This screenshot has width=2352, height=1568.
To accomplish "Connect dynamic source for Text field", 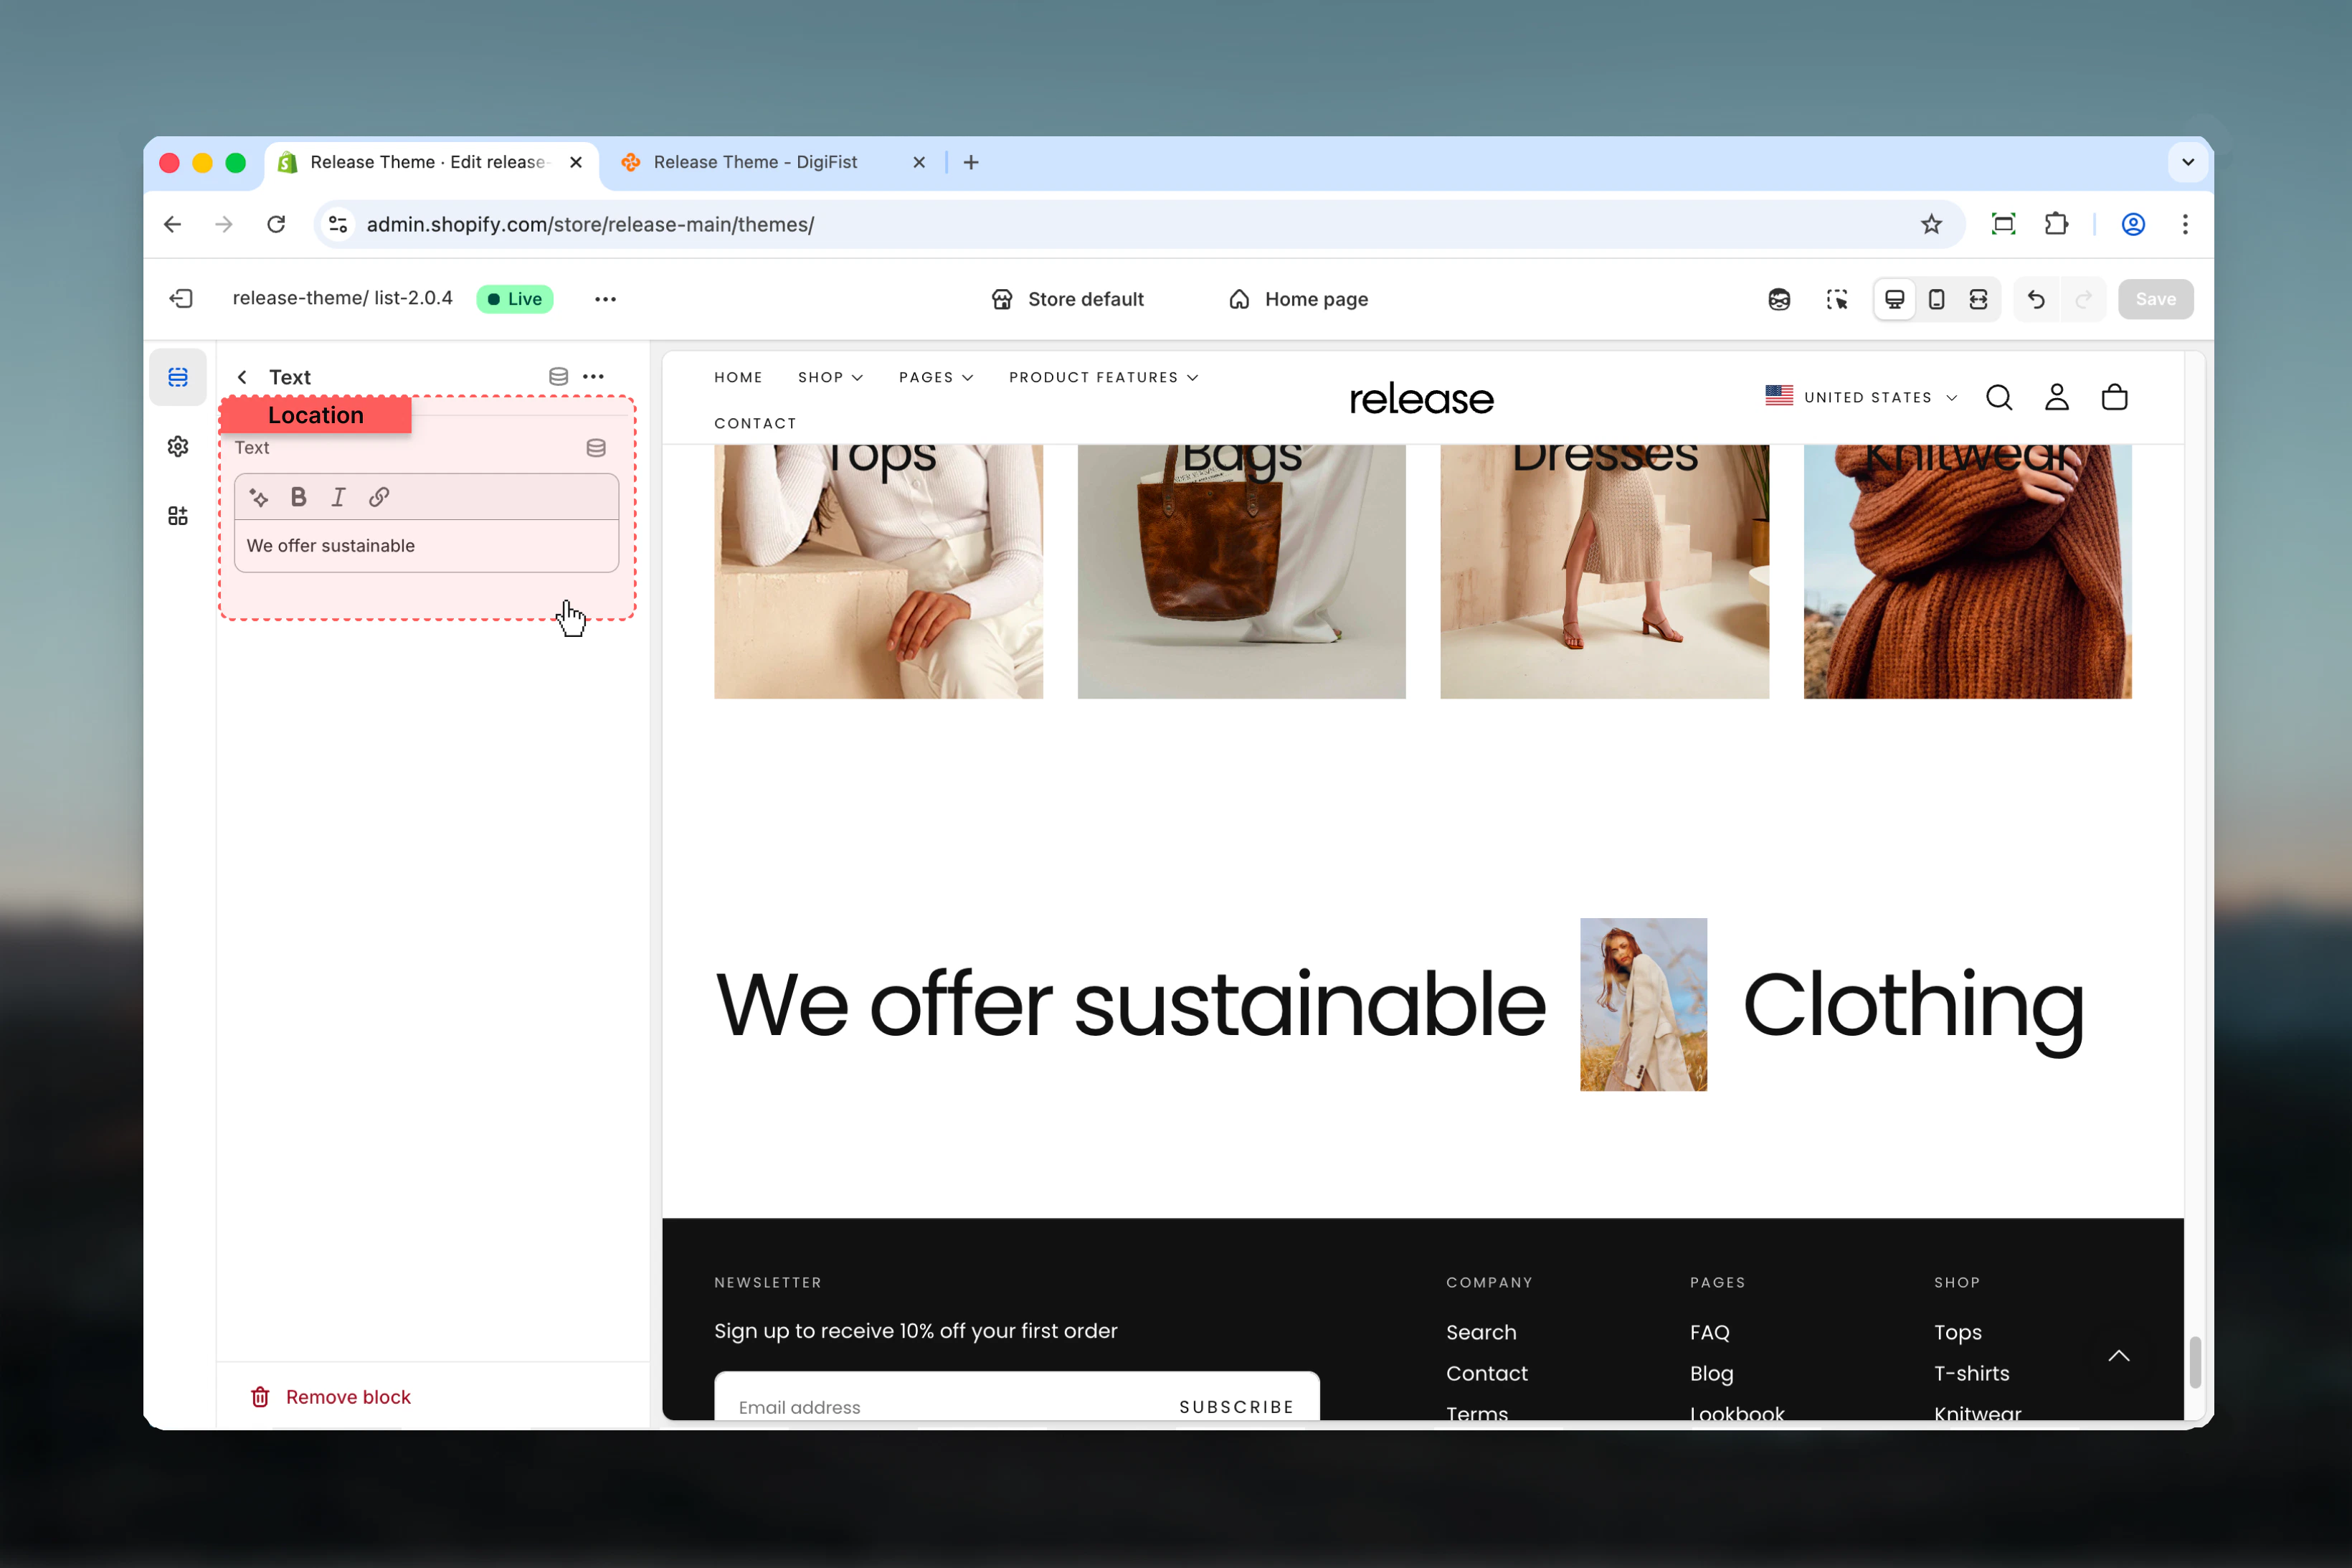I will 596,448.
